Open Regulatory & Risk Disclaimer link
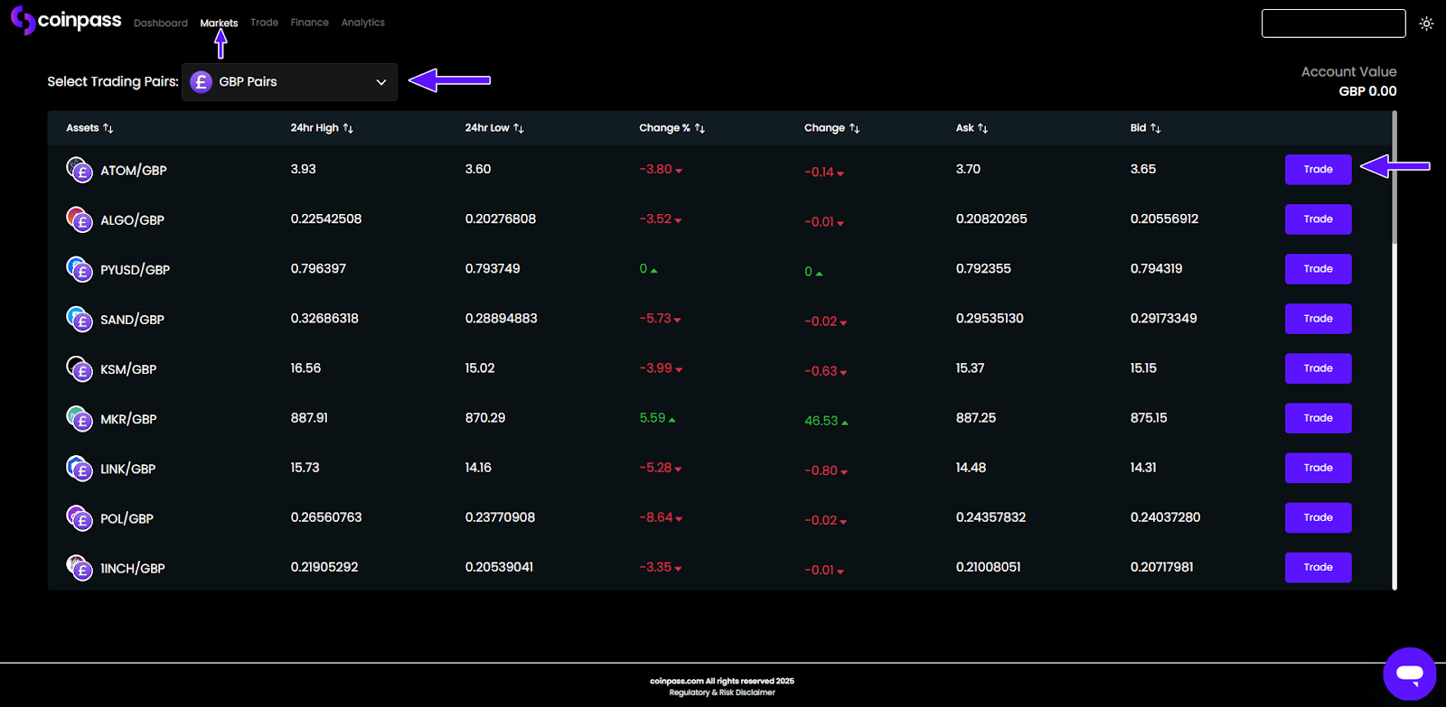The width and height of the screenshot is (1446, 707). (x=722, y=693)
